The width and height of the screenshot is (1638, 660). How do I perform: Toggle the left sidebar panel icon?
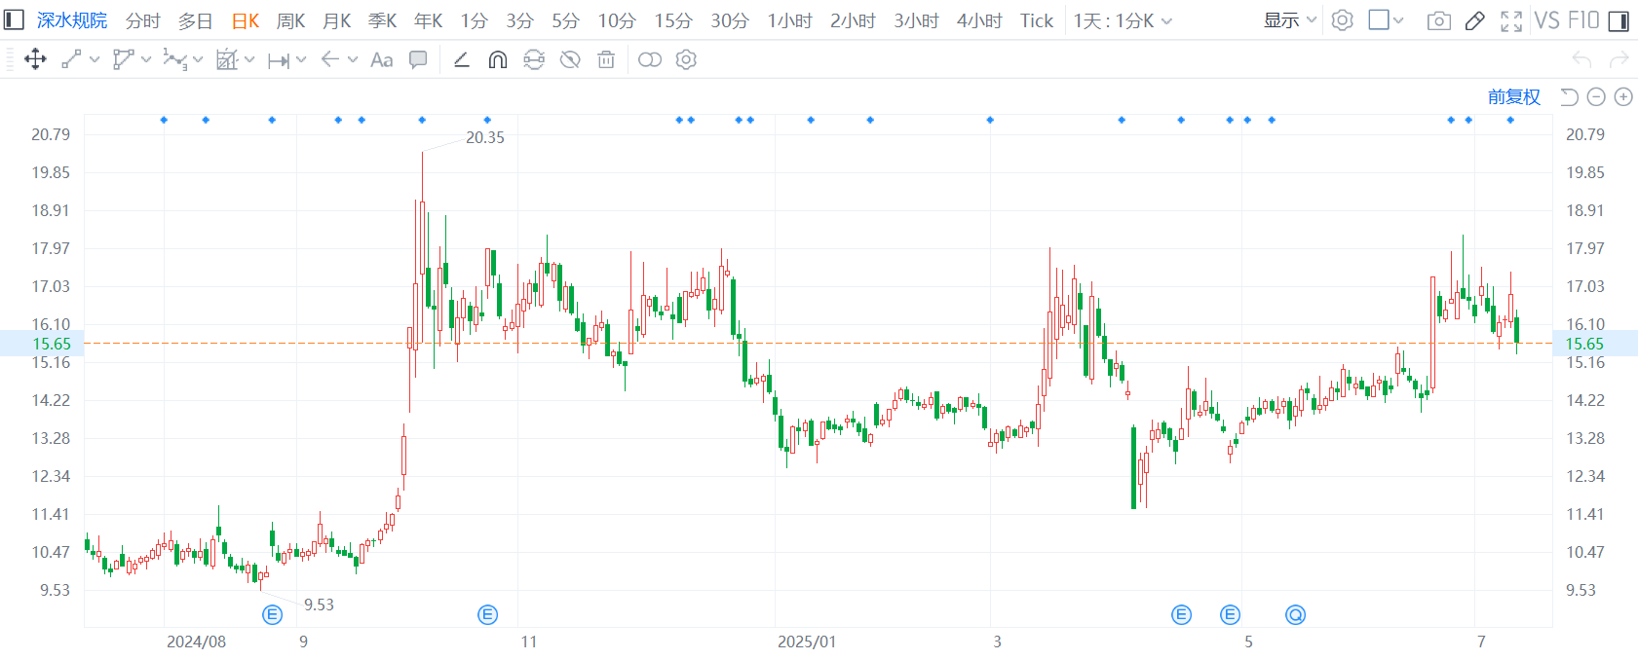click(14, 20)
